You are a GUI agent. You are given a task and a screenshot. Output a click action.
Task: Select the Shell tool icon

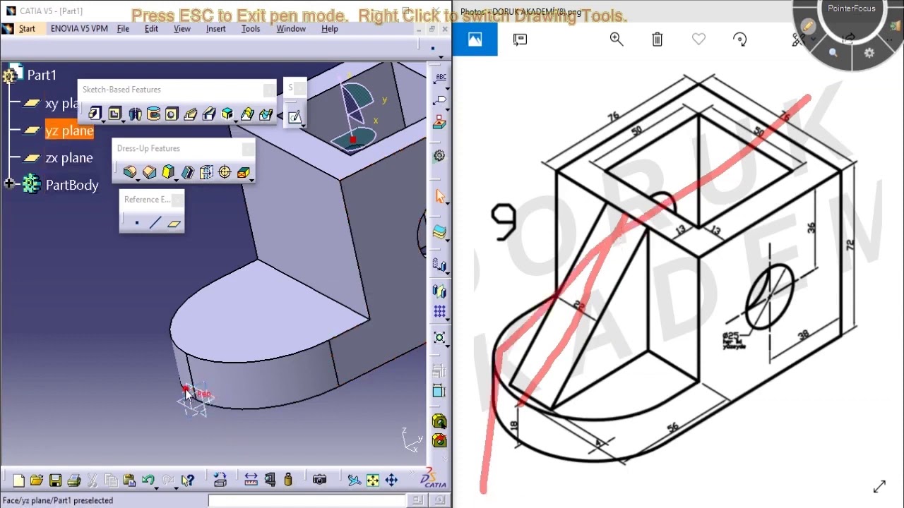pyautogui.click(x=187, y=172)
